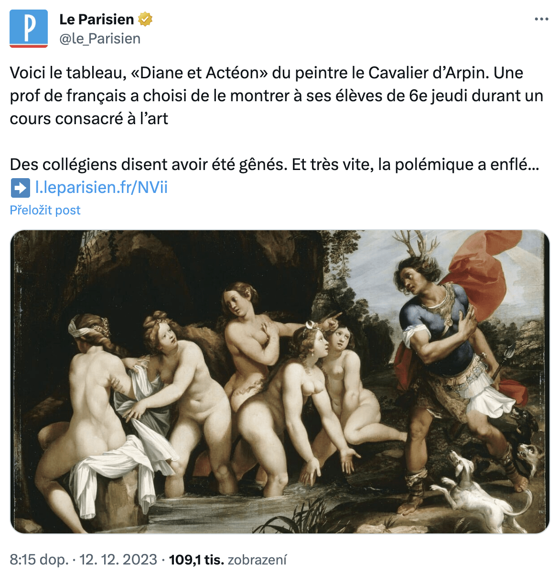559x575 pixels.
Task: Open the l.leparisien.fr/NVii link
Action: 102,187
